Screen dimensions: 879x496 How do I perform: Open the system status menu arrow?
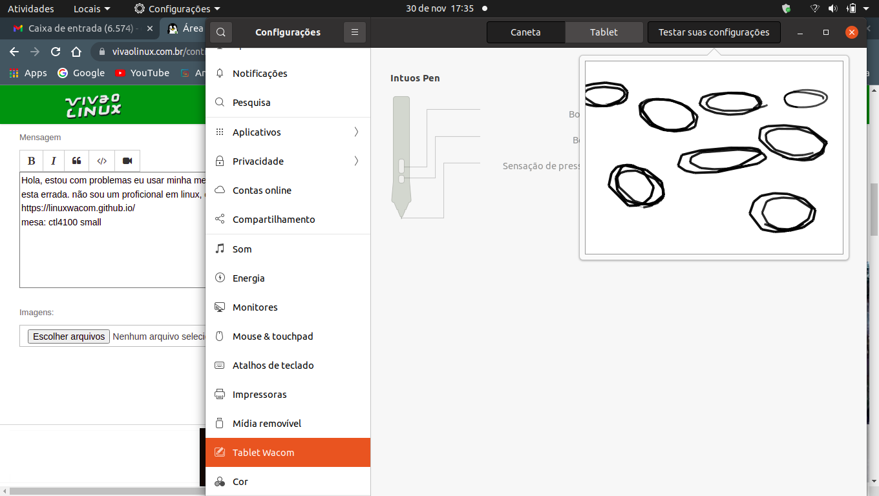click(868, 9)
